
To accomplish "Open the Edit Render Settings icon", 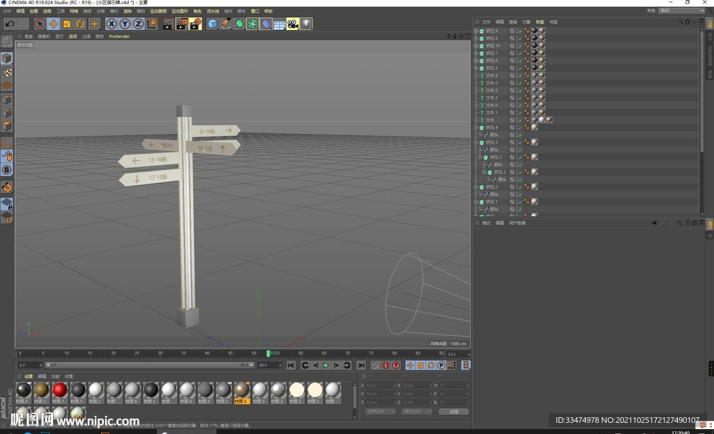I will [195, 24].
